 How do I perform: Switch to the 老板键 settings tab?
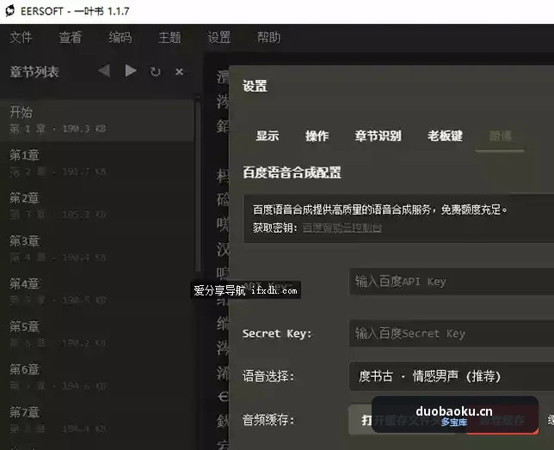[x=445, y=136]
